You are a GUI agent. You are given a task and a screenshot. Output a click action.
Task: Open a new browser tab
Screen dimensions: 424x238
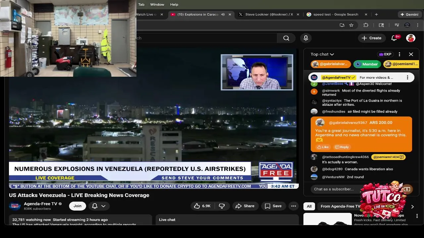(376, 15)
